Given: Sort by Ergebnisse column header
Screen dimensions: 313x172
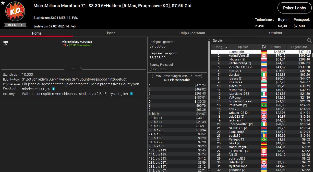Looking at the screenshot, I should click(298, 47).
